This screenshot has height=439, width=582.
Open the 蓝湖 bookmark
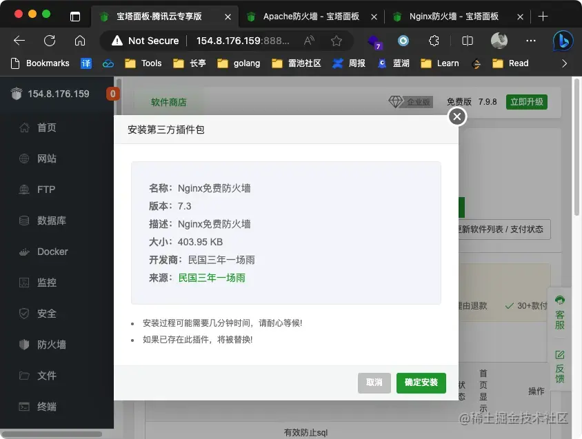point(394,63)
